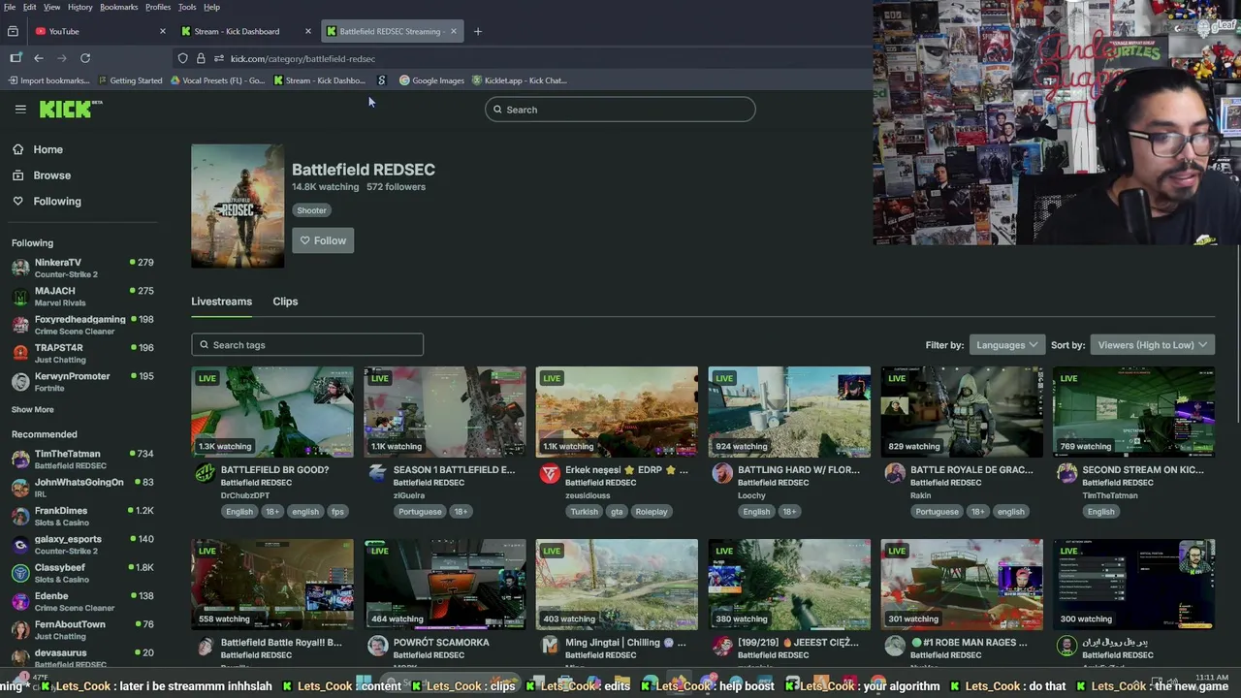Go back with browser back arrow

pyautogui.click(x=39, y=58)
